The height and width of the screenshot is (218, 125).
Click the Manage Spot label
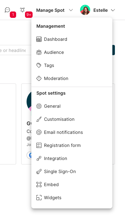pos(50,10)
